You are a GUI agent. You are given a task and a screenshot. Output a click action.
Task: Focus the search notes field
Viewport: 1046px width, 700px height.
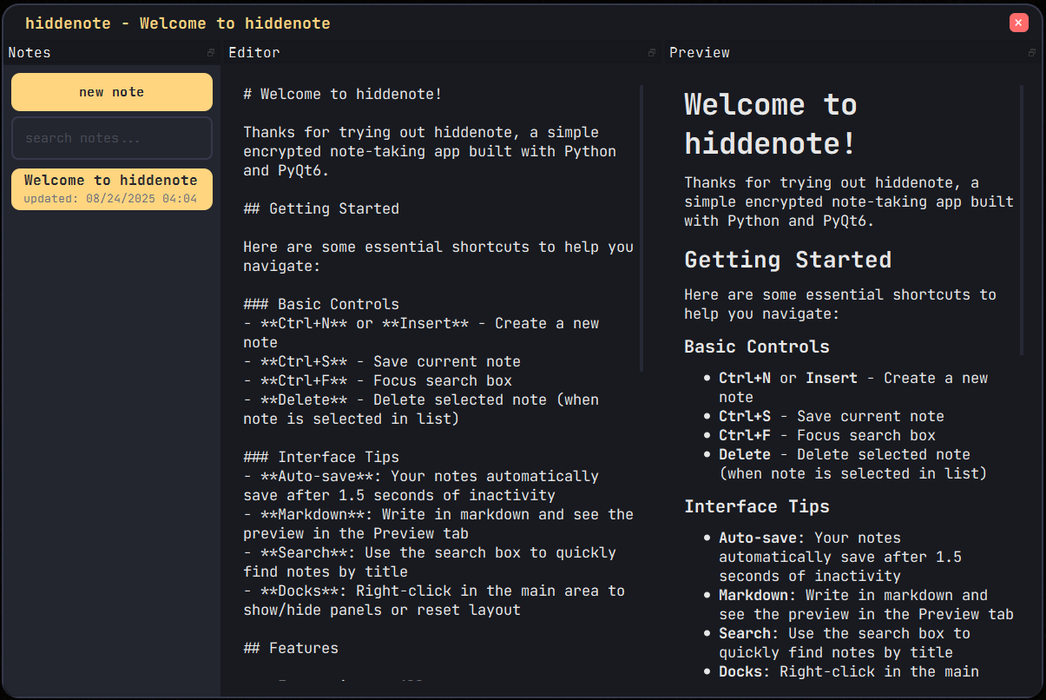point(112,138)
